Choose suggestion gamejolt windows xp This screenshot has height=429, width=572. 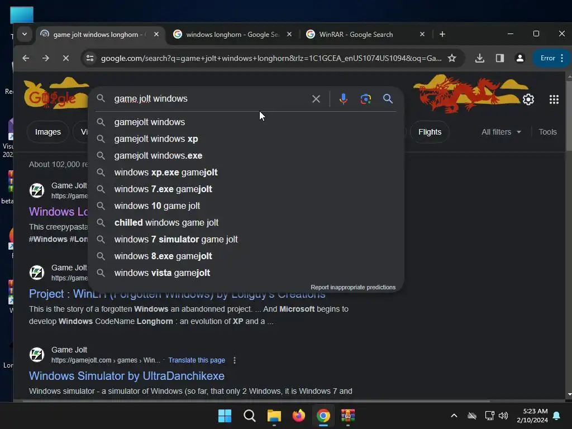[x=246, y=139]
